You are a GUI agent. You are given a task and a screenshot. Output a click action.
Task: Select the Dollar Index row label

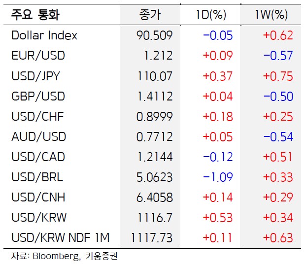[x=44, y=35]
